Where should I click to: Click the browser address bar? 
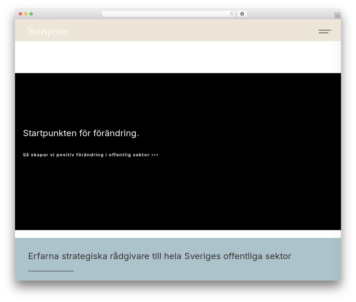point(169,14)
